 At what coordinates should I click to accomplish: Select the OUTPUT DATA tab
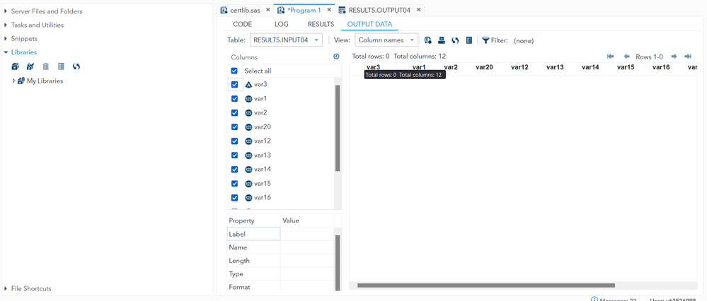tap(369, 24)
